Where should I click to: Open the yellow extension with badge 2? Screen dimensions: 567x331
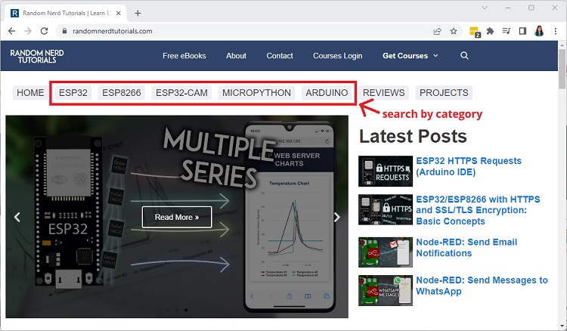click(475, 32)
